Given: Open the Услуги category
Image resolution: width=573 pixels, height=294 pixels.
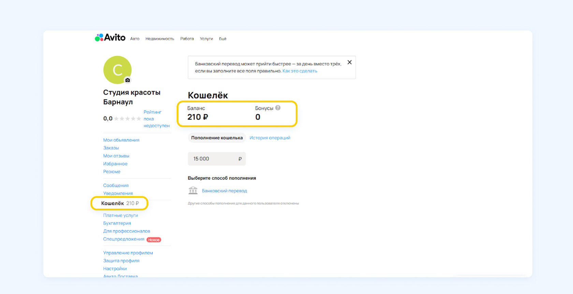Looking at the screenshot, I should click(206, 39).
